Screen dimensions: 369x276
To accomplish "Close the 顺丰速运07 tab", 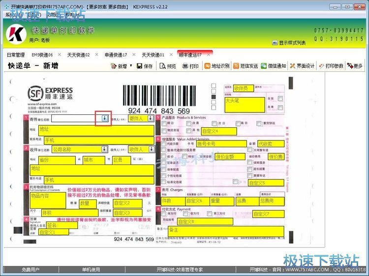I will [208, 55].
